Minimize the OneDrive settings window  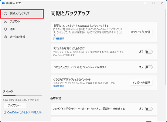click(x=145, y=3)
